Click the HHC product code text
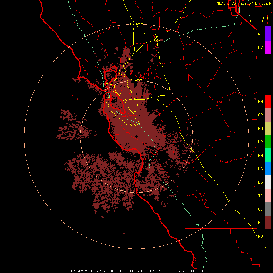This screenshot has height=273, width=273. [x=266, y=18]
